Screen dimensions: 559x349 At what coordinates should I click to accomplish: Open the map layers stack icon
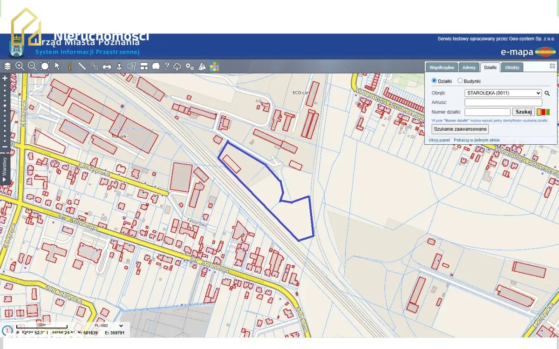click(7, 66)
